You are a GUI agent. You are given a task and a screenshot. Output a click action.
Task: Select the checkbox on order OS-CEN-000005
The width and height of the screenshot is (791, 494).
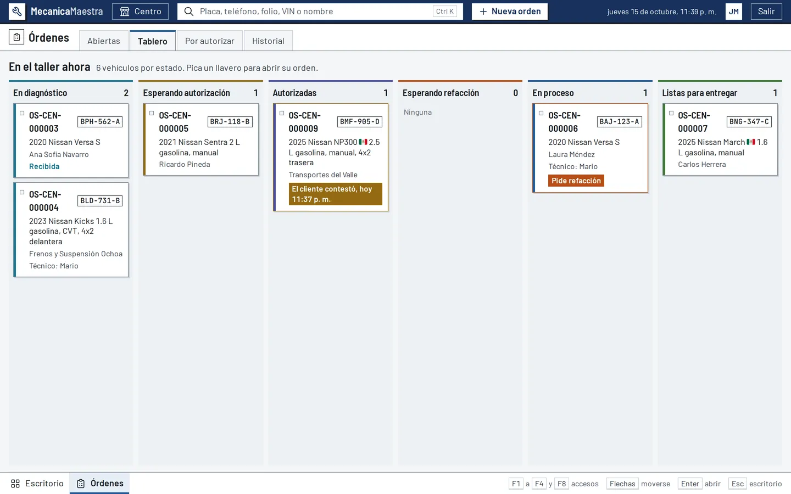pos(152,113)
